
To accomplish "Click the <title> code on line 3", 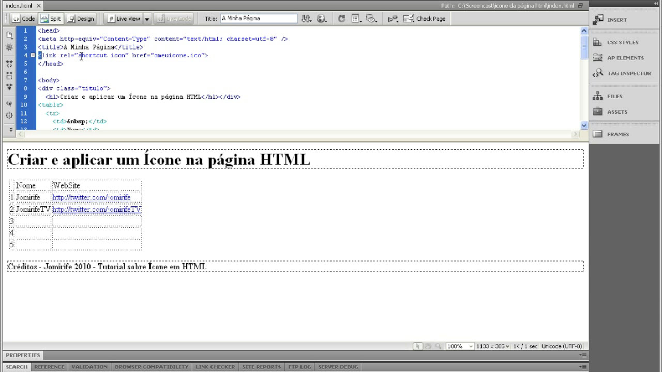I will (90, 47).
